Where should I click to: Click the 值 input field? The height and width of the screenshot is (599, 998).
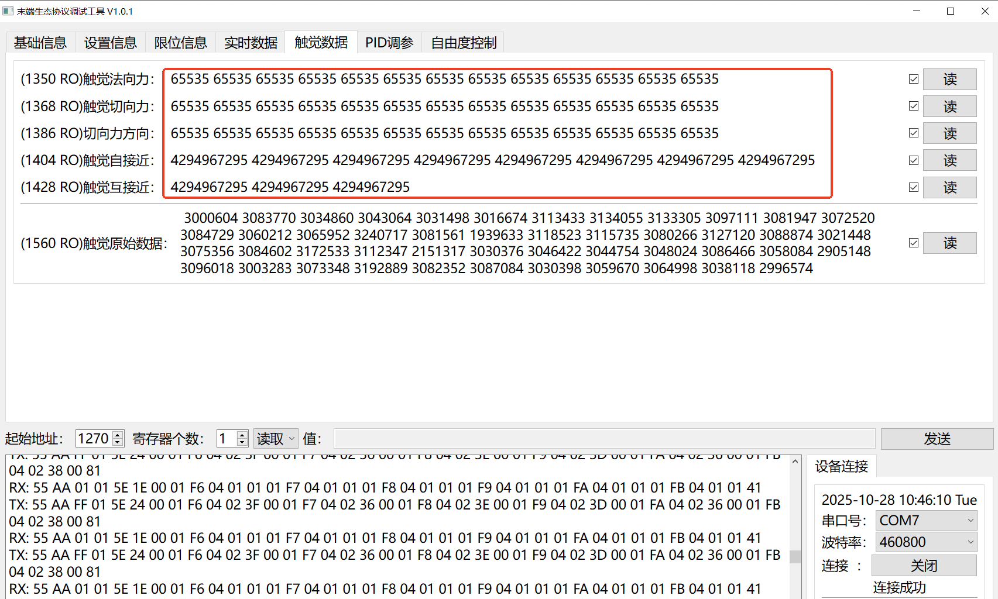point(604,439)
